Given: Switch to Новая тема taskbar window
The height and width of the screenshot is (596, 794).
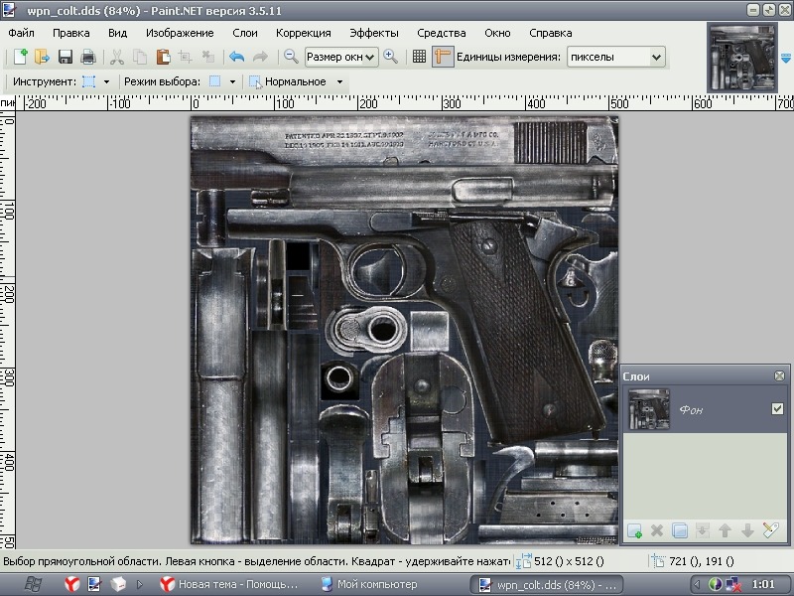Looking at the screenshot, I should 229,584.
